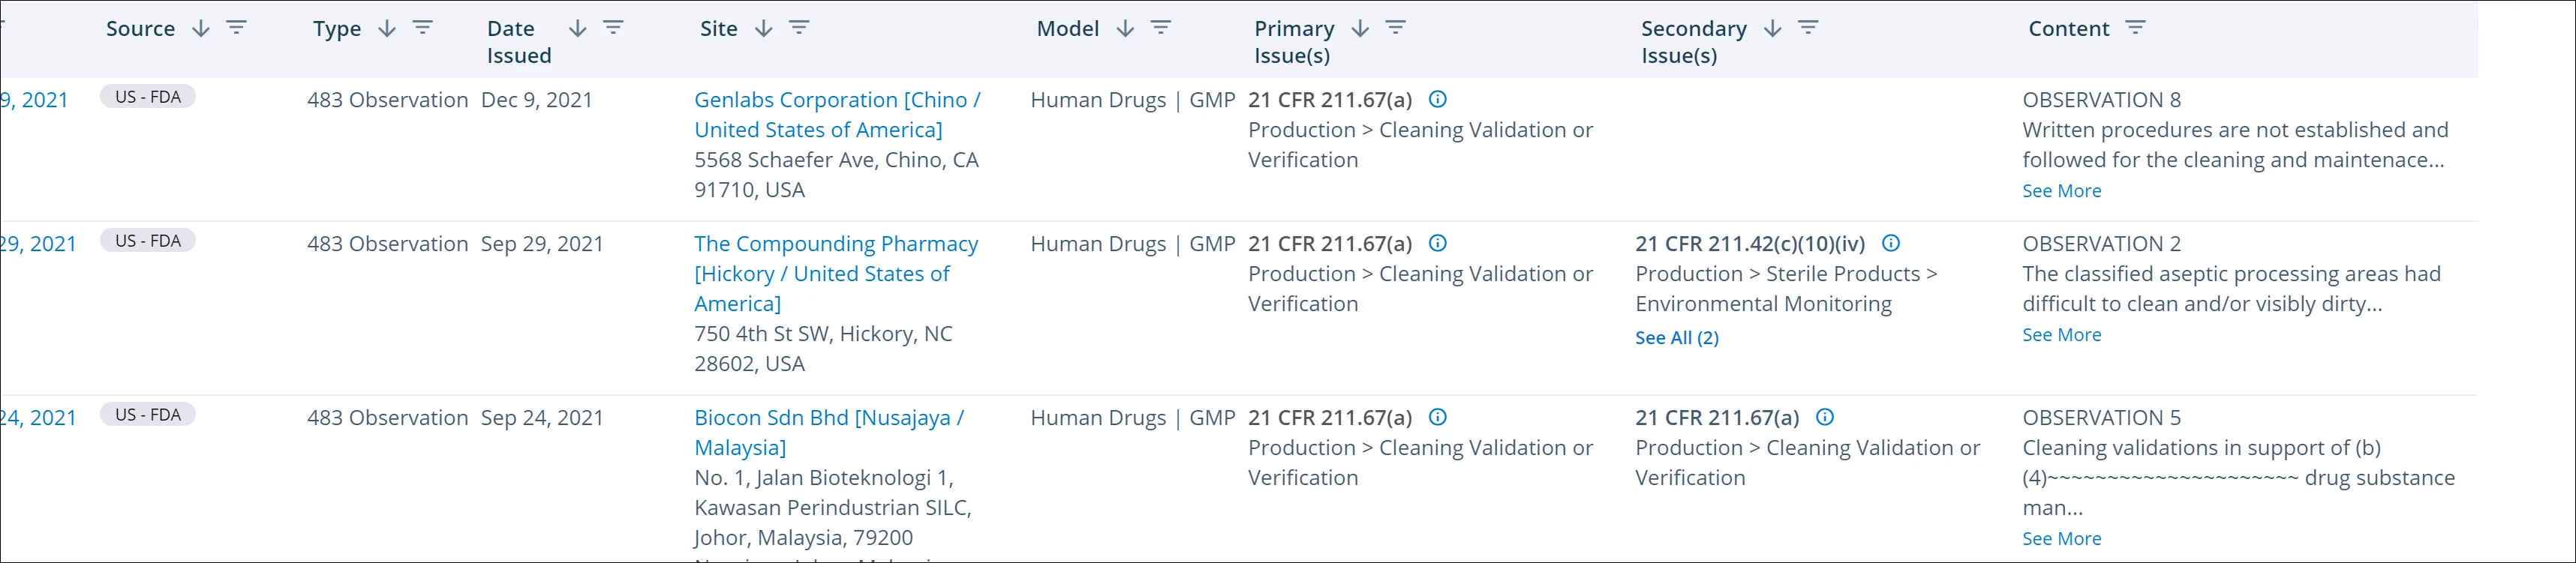Sort the Source column with its arrow
This screenshot has height=563, width=2576.
pyautogui.click(x=201, y=29)
